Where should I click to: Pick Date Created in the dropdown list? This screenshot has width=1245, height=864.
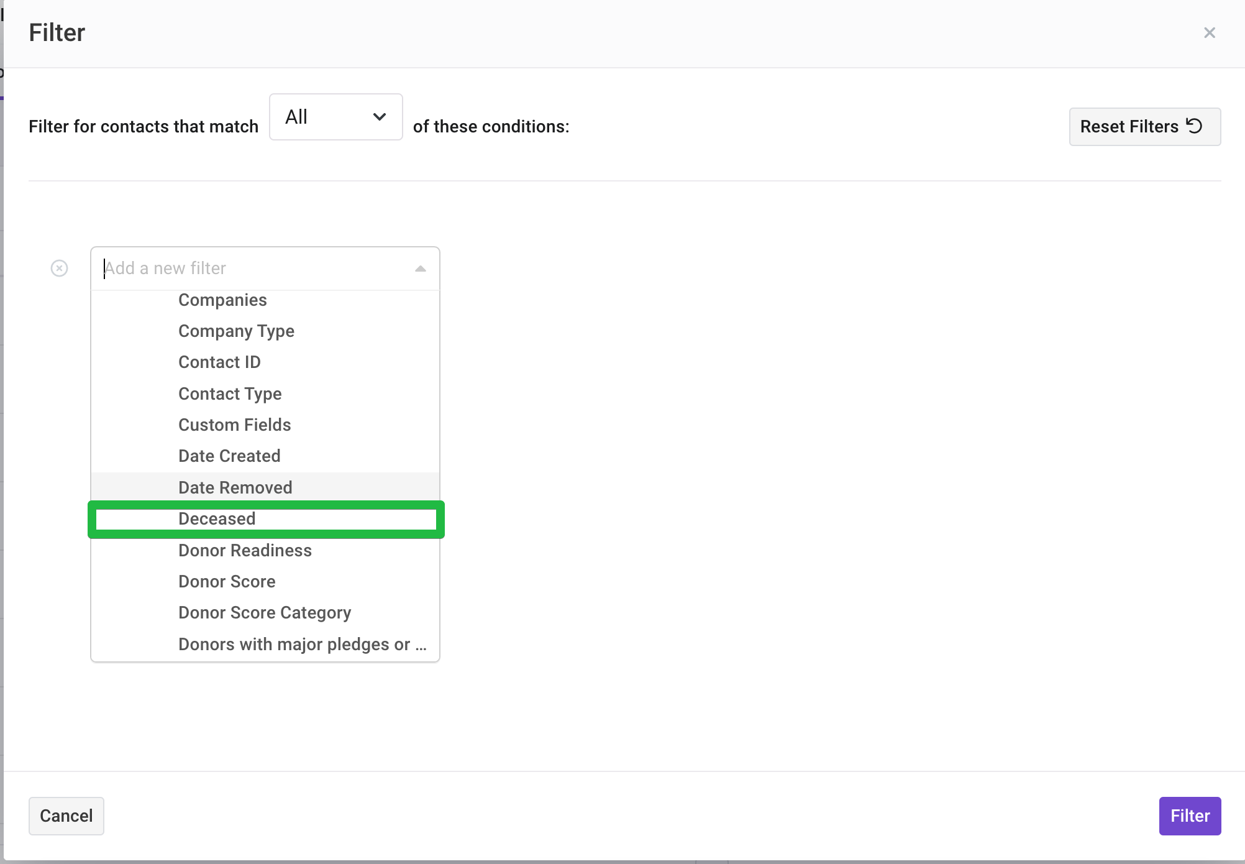click(265, 456)
